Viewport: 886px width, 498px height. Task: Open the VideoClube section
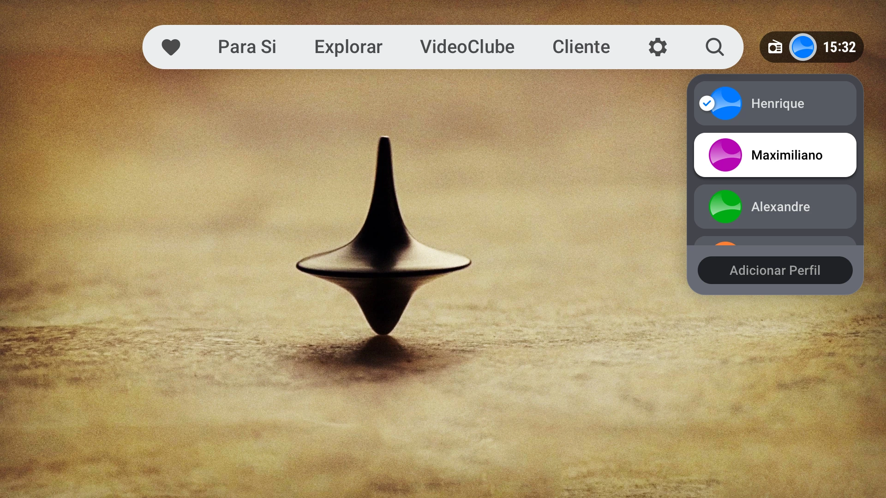467,47
